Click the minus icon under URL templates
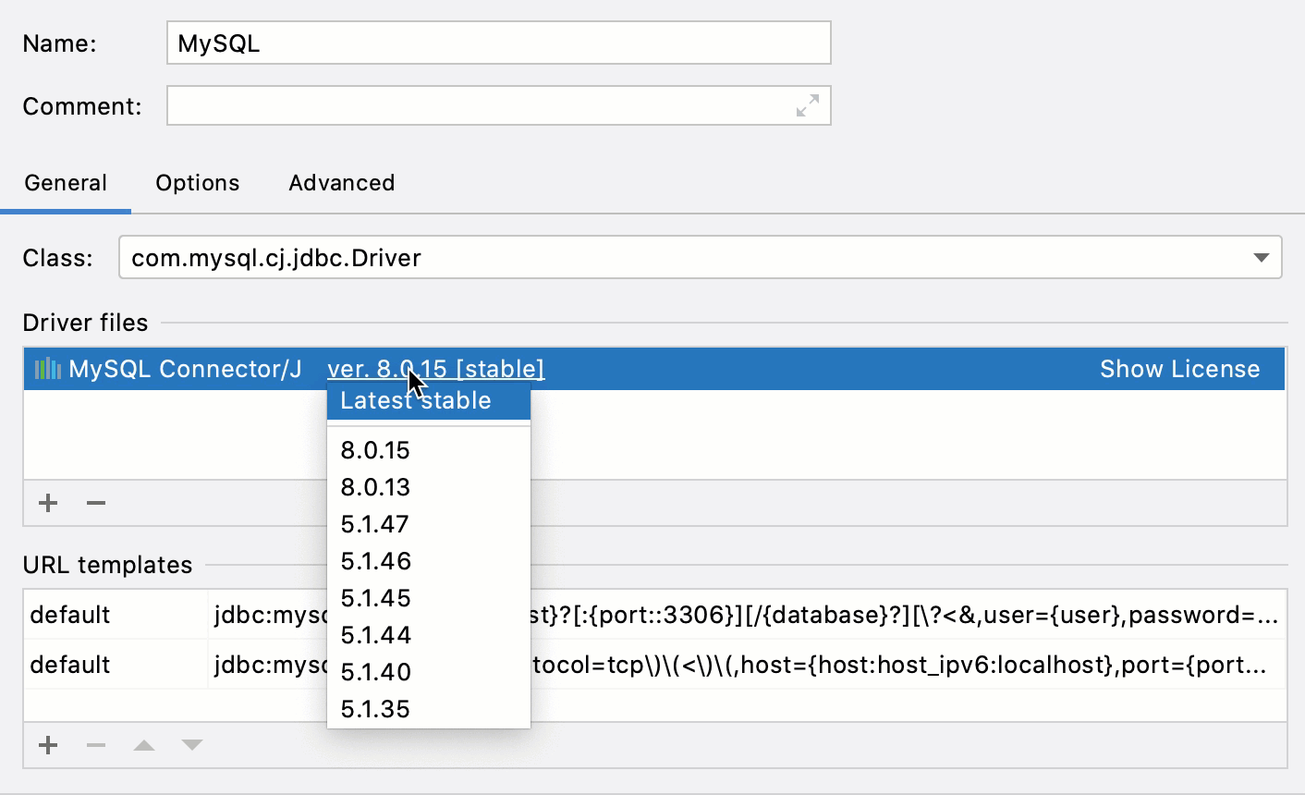The height and width of the screenshot is (795, 1305). point(95,744)
